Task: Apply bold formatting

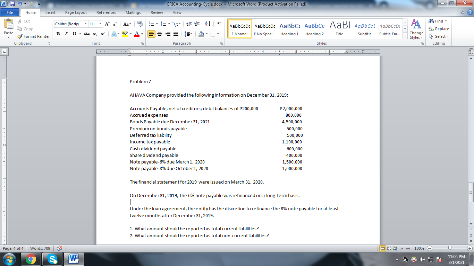Action: tap(58, 34)
